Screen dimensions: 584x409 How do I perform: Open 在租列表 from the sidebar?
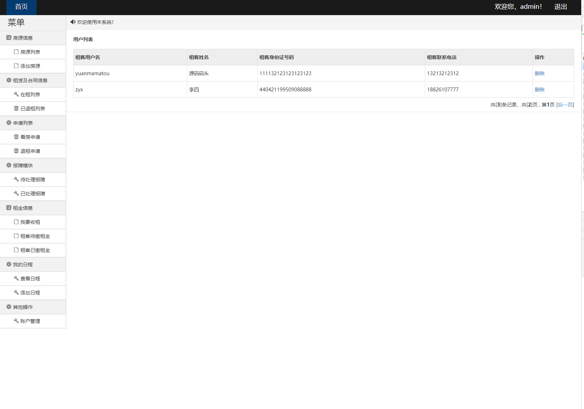pos(33,95)
